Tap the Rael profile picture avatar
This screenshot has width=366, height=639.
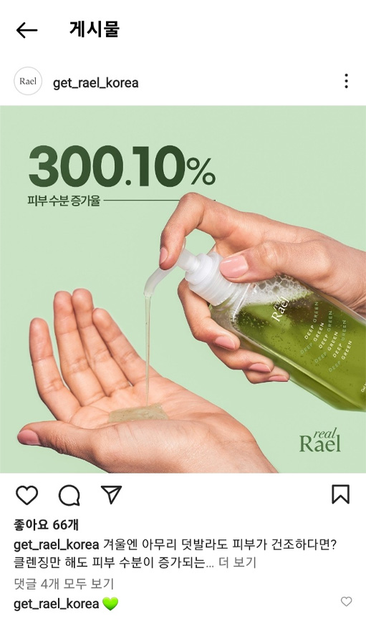pyautogui.click(x=28, y=81)
